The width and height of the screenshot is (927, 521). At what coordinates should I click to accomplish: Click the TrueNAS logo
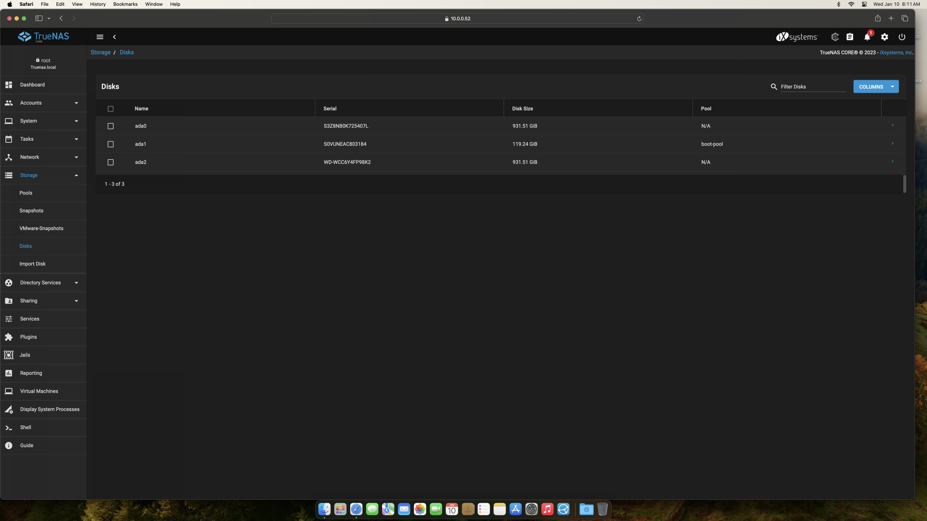(43, 37)
